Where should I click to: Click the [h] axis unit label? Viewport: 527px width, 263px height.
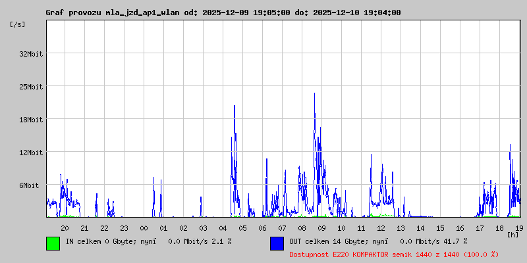click(x=513, y=235)
